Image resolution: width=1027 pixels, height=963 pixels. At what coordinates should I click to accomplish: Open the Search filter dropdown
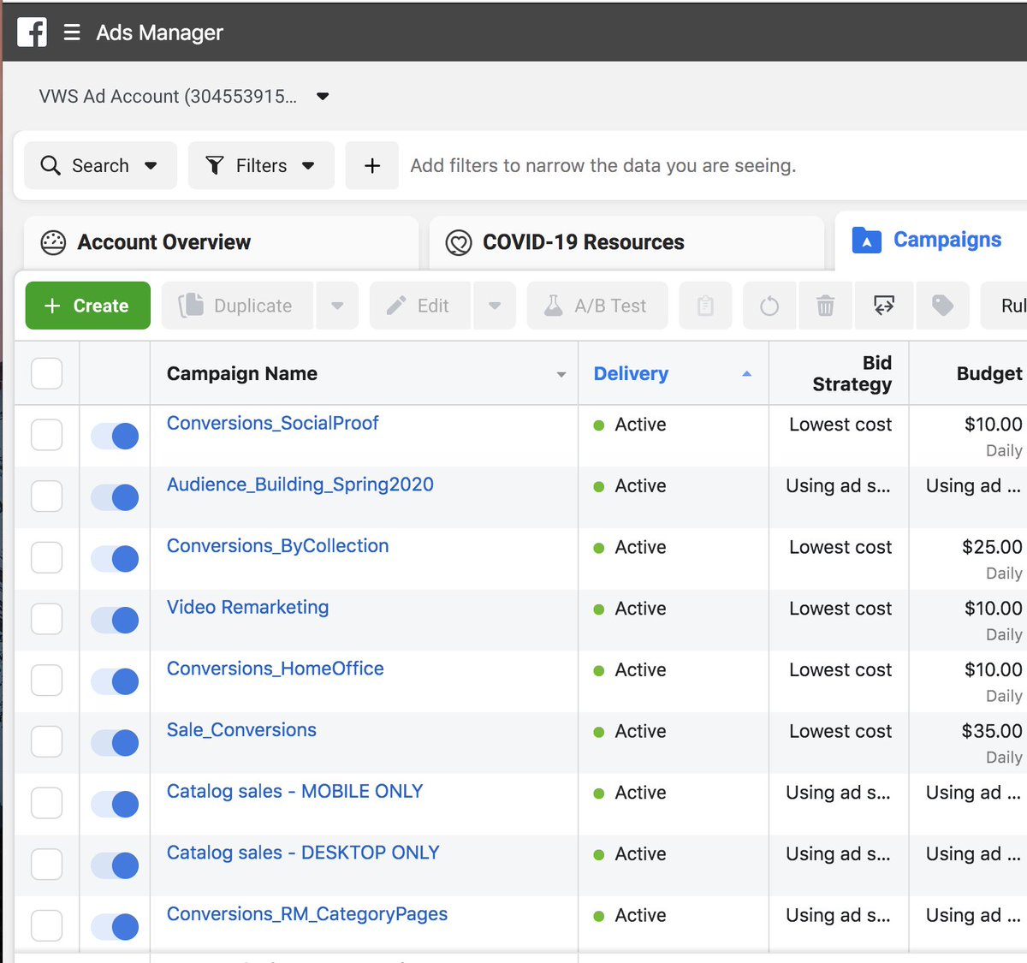click(x=100, y=165)
